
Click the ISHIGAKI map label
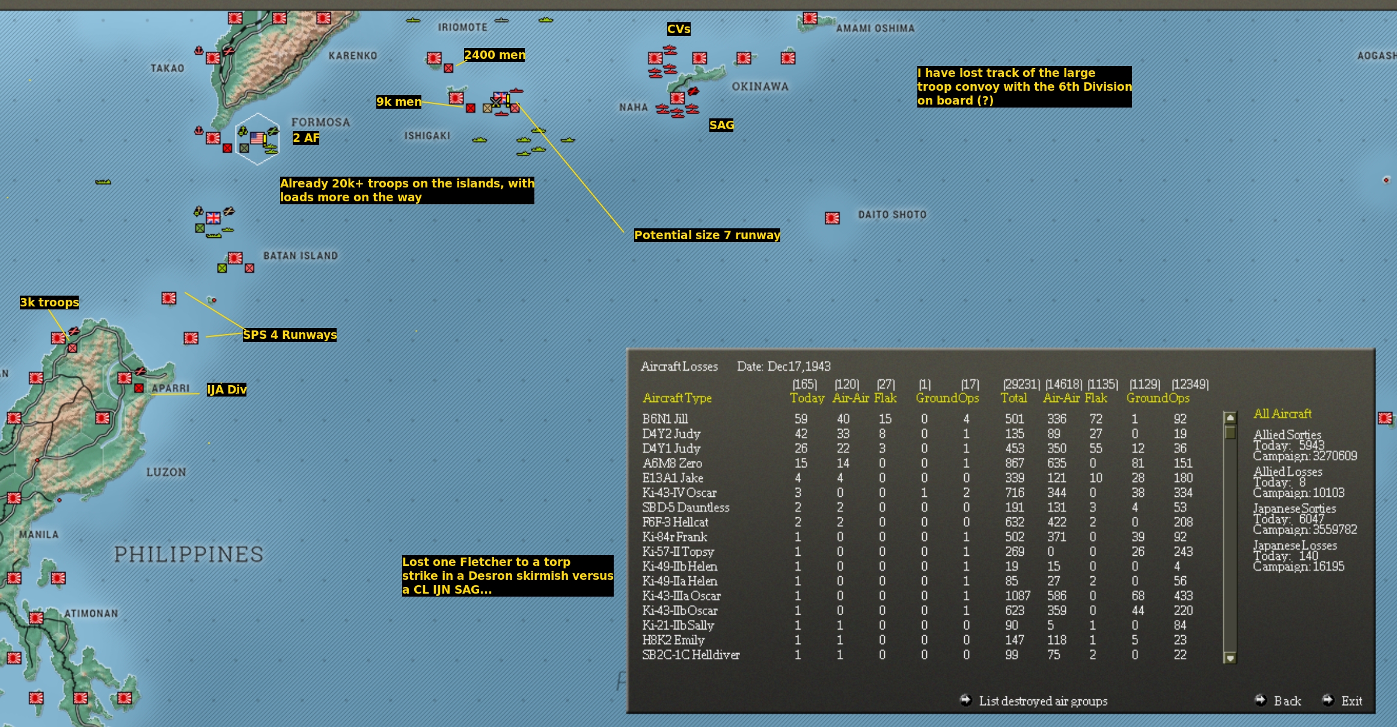[x=427, y=136]
